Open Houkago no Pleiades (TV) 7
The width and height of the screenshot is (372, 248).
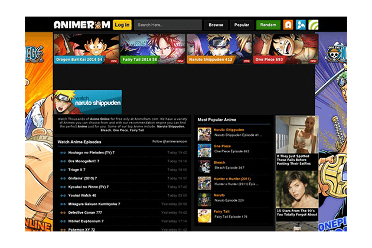pos(92,152)
